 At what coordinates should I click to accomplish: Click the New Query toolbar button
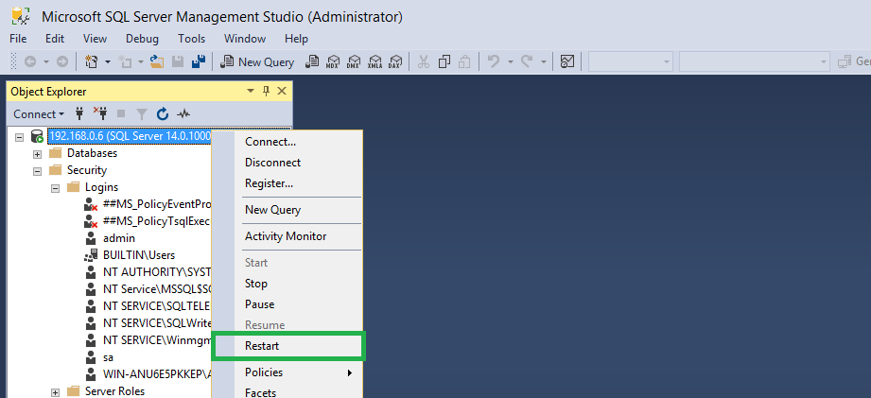point(257,62)
